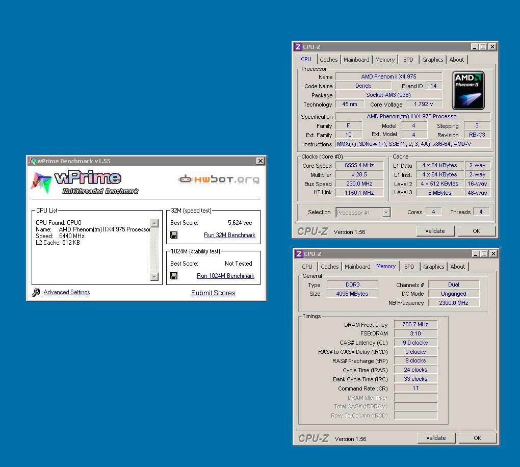The height and width of the screenshot is (467, 520).
Task: Click the NB Frequency 2300.0 MHz value
Action: tap(453, 303)
